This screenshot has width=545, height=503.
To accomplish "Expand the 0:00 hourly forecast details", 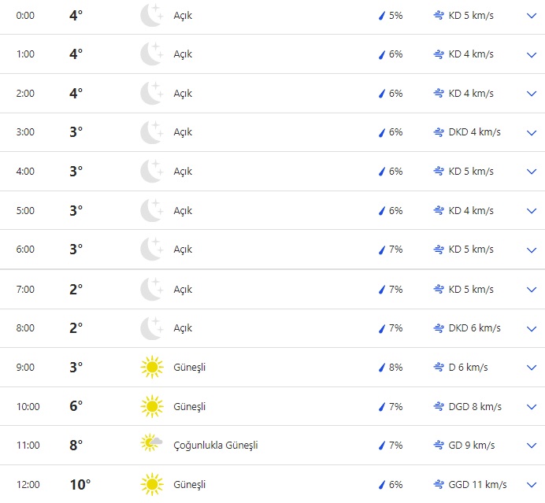I will (x=530, y=15).
